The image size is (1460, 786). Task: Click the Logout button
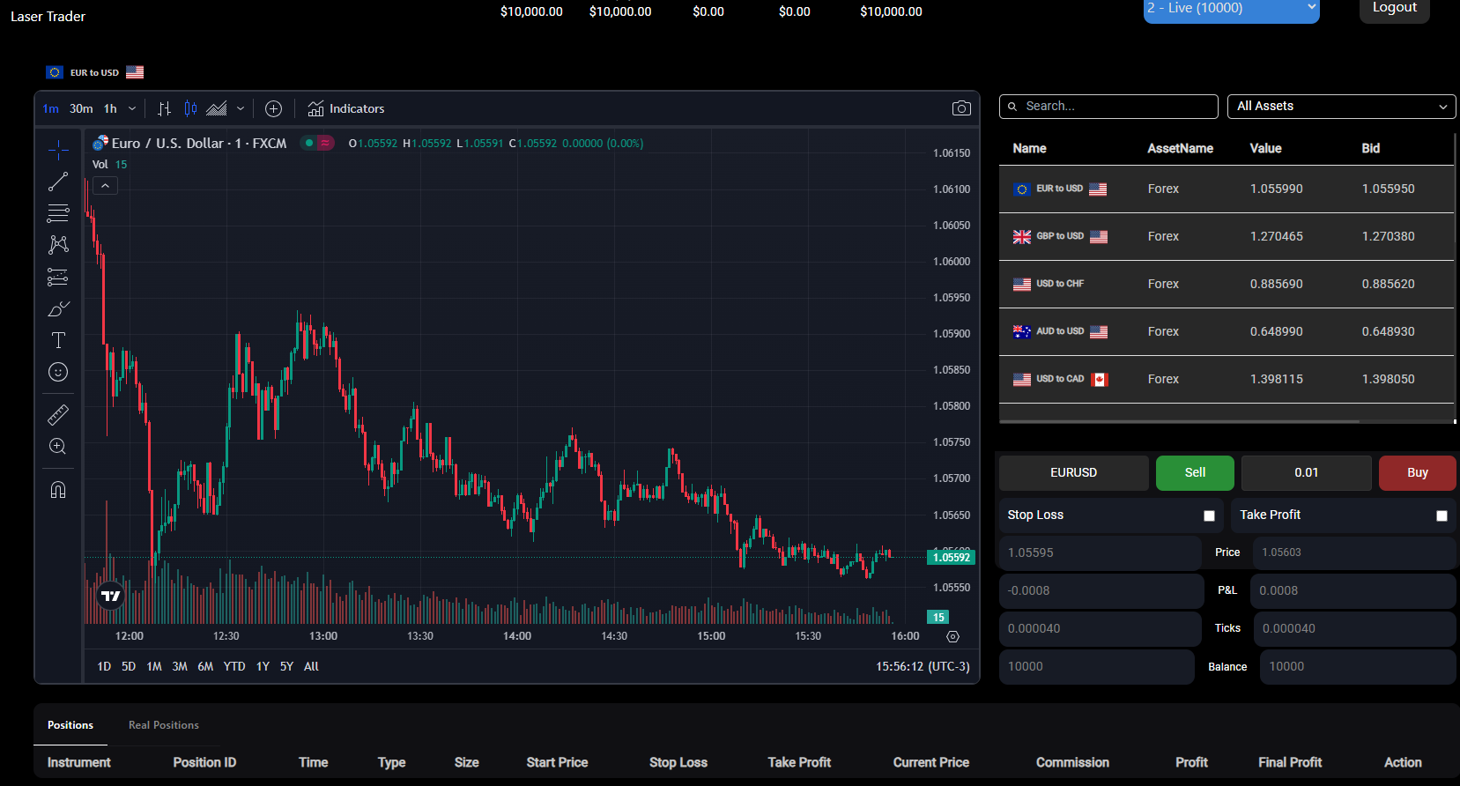click(1395, 9)
